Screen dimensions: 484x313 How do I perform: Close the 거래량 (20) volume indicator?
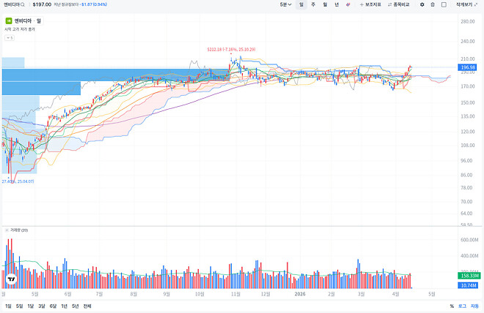[x=7, y=230]
